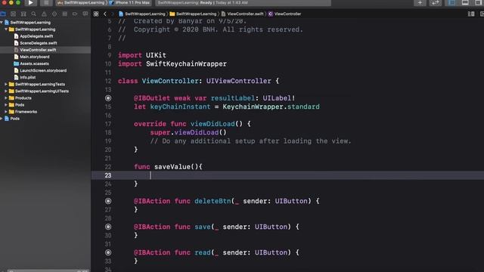Toggle the Inspectors panel visibility

coord(478,2)
